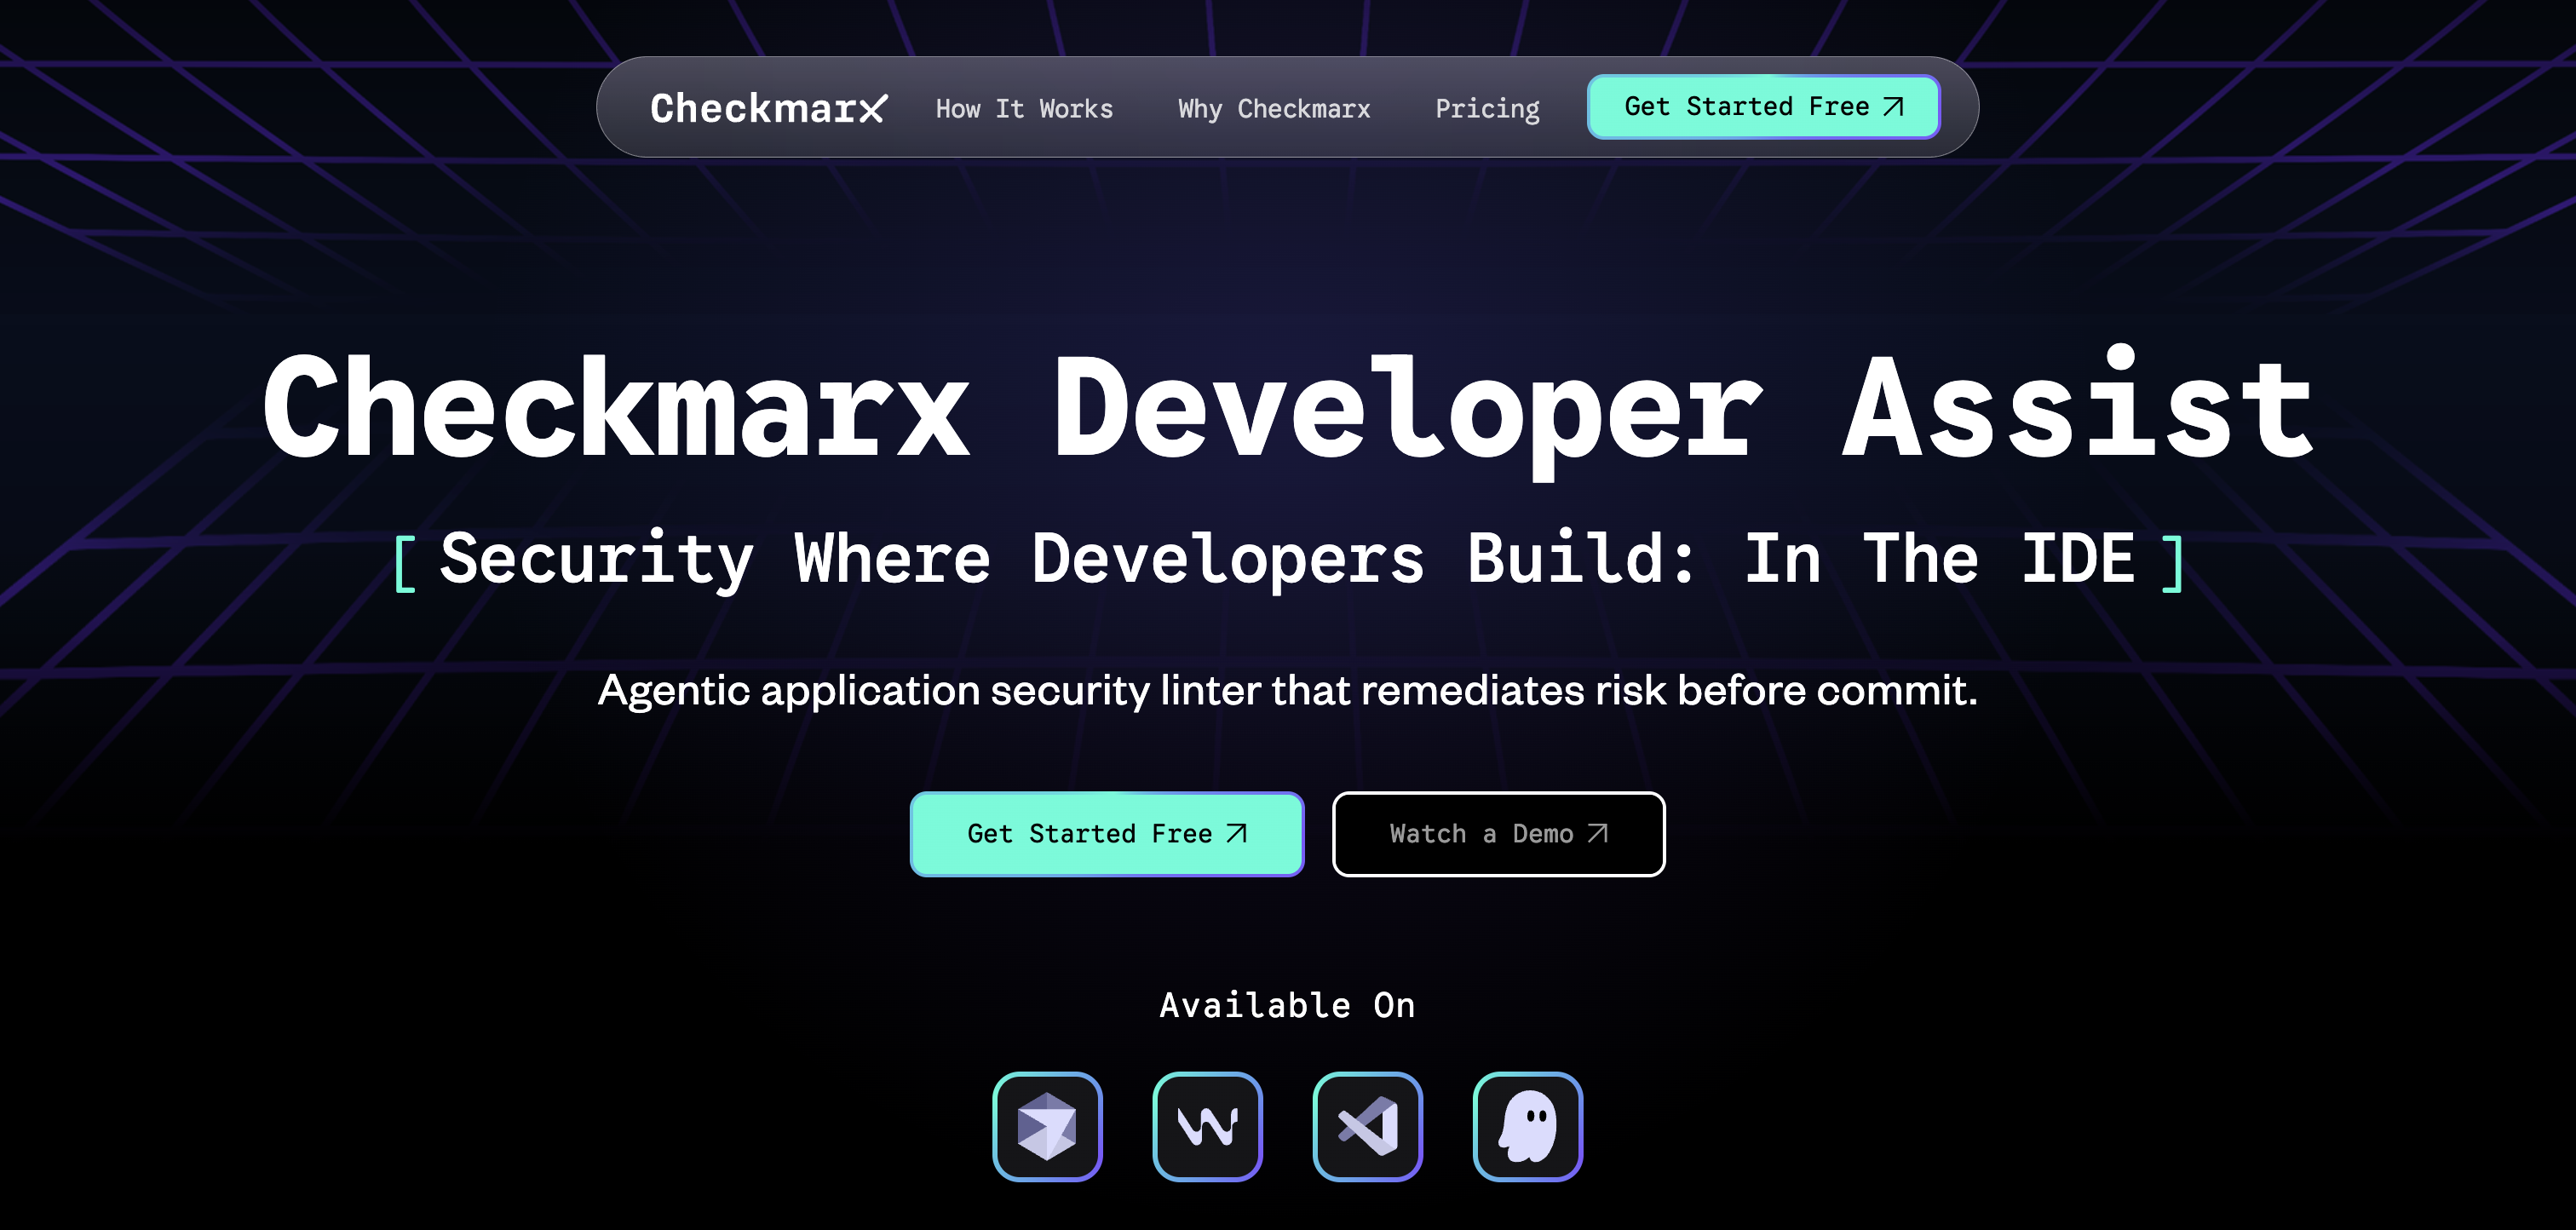Click the large Get Started Free hero button
This screenshot has height=1230, width=2576.
(1106, 833)
